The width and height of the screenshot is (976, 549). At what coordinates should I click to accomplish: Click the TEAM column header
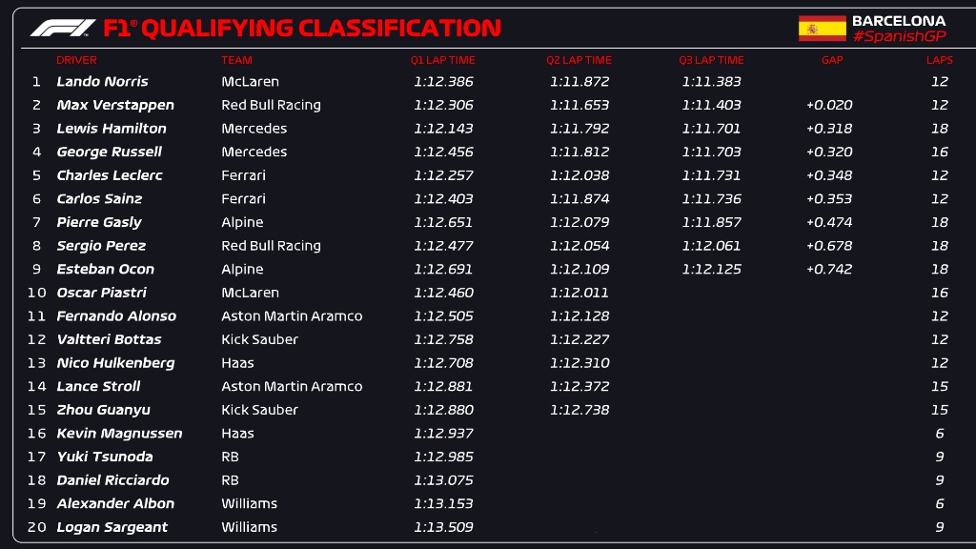tap(236, 60)
